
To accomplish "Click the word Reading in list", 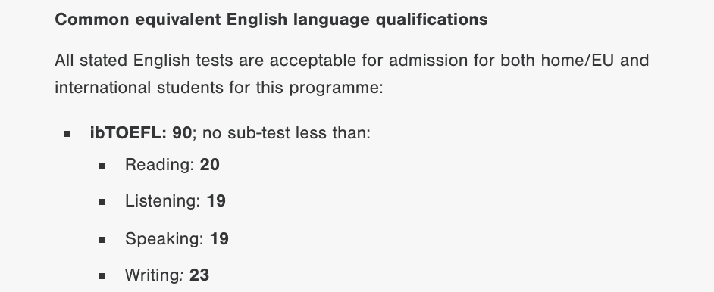I will pos(158,165).
